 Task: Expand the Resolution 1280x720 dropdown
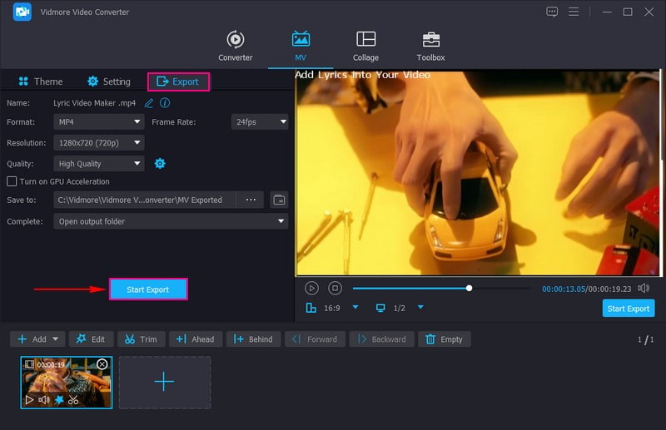click(99, 143)
